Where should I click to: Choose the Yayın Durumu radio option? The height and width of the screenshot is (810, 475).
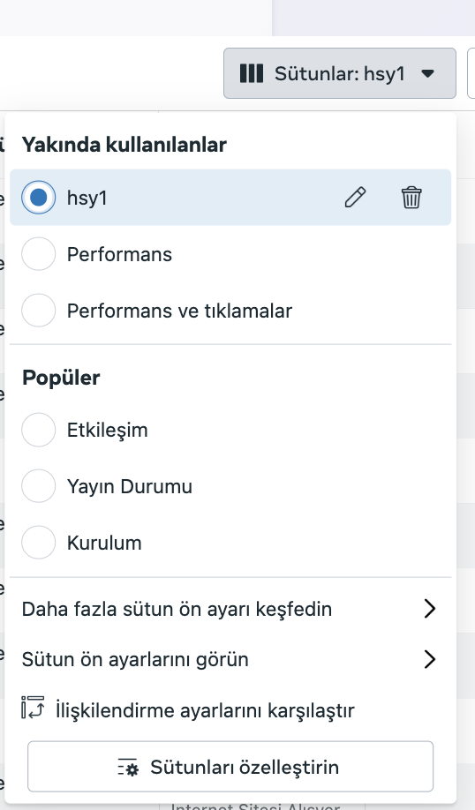tap(38, 485)
